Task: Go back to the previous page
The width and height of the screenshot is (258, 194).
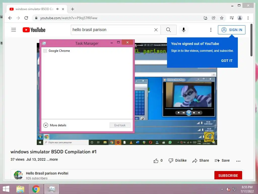Action: tap(10, 18)
